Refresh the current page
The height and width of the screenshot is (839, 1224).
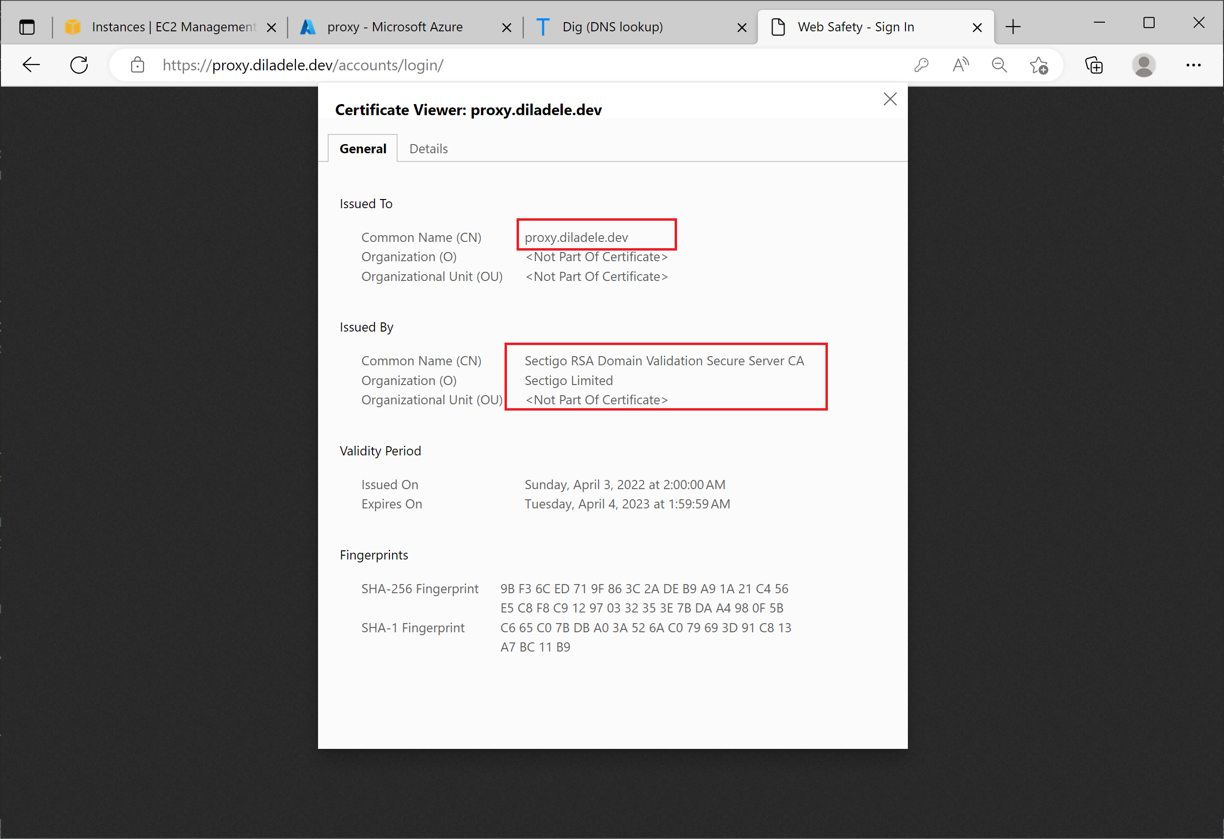[x=79, y=65]
